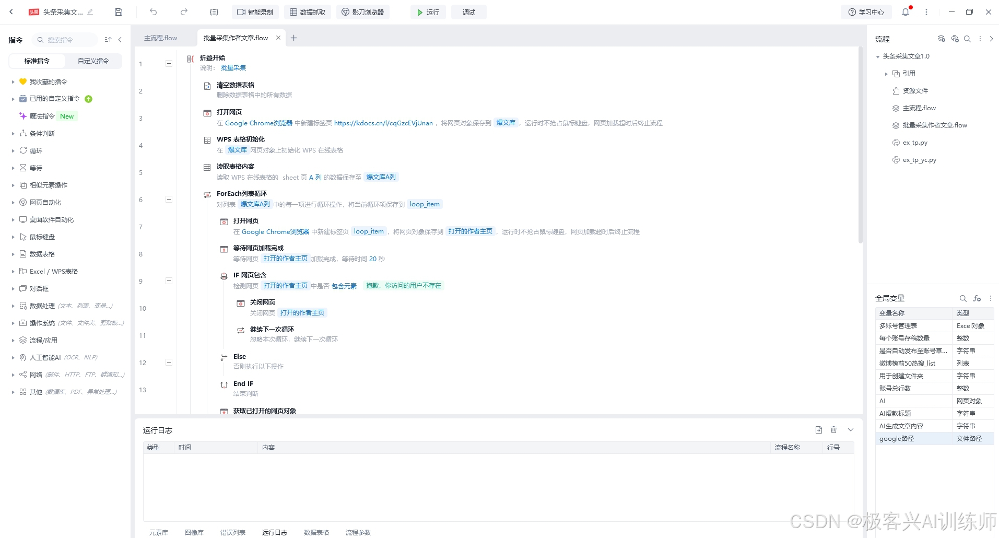
Task: Open the kdocs.cn hyperlink
Action: tap(383, 123)
